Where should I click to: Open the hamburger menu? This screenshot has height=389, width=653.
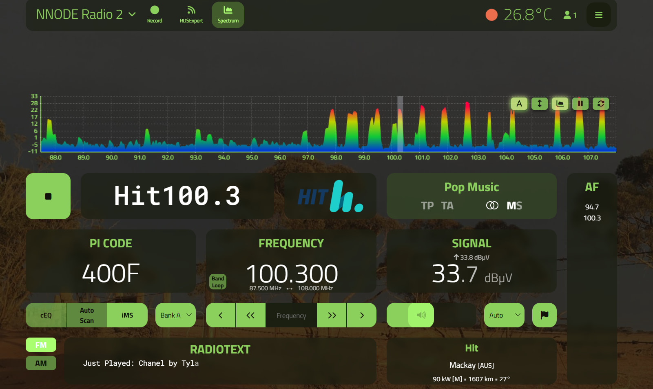[x=598, y=15]
